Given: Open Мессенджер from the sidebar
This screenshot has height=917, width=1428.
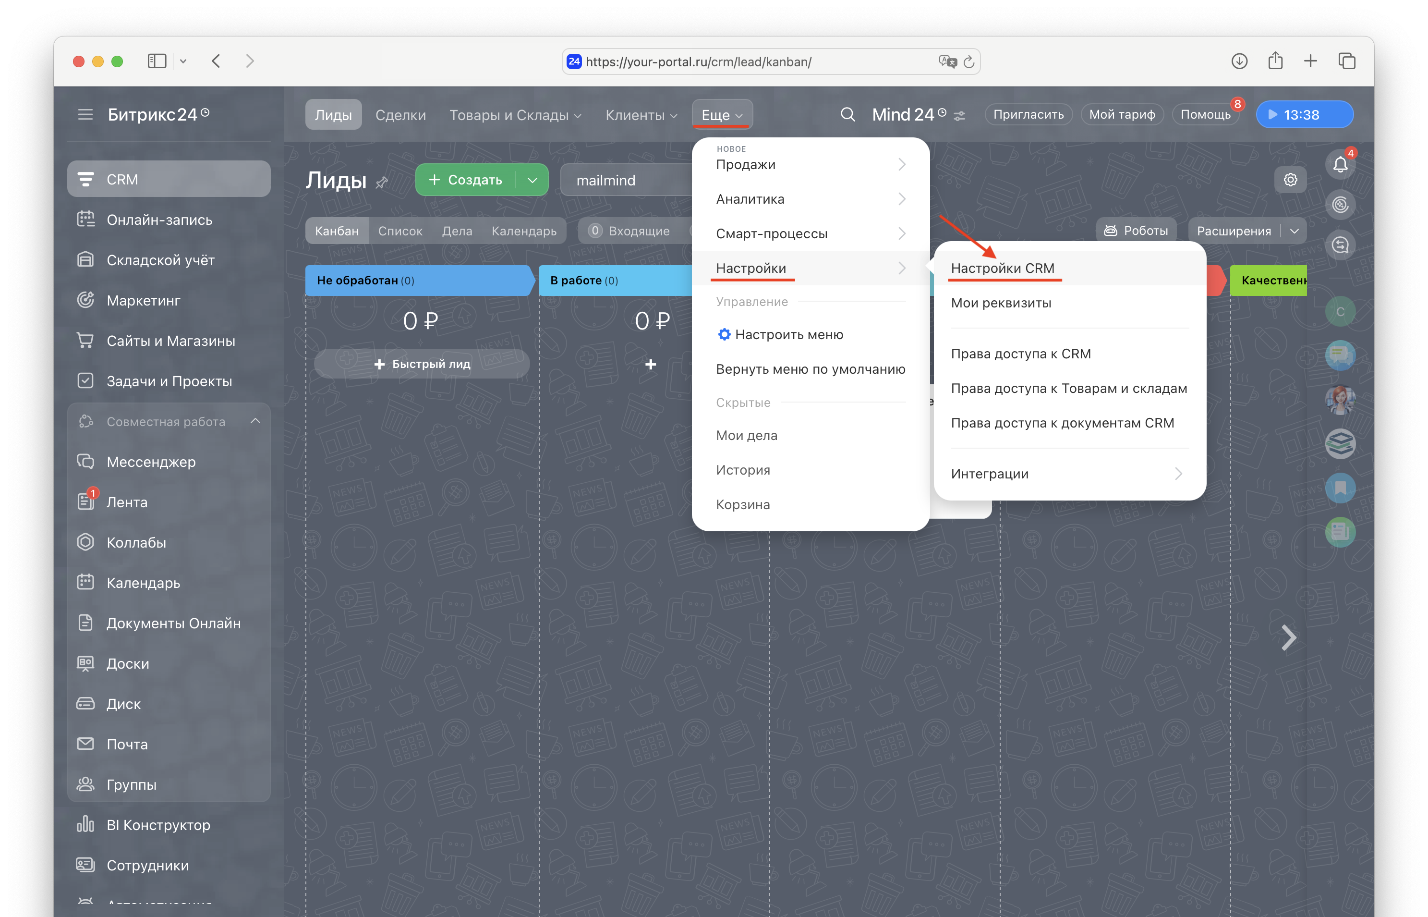Looking at the screenshot, I should click(151, 462).
